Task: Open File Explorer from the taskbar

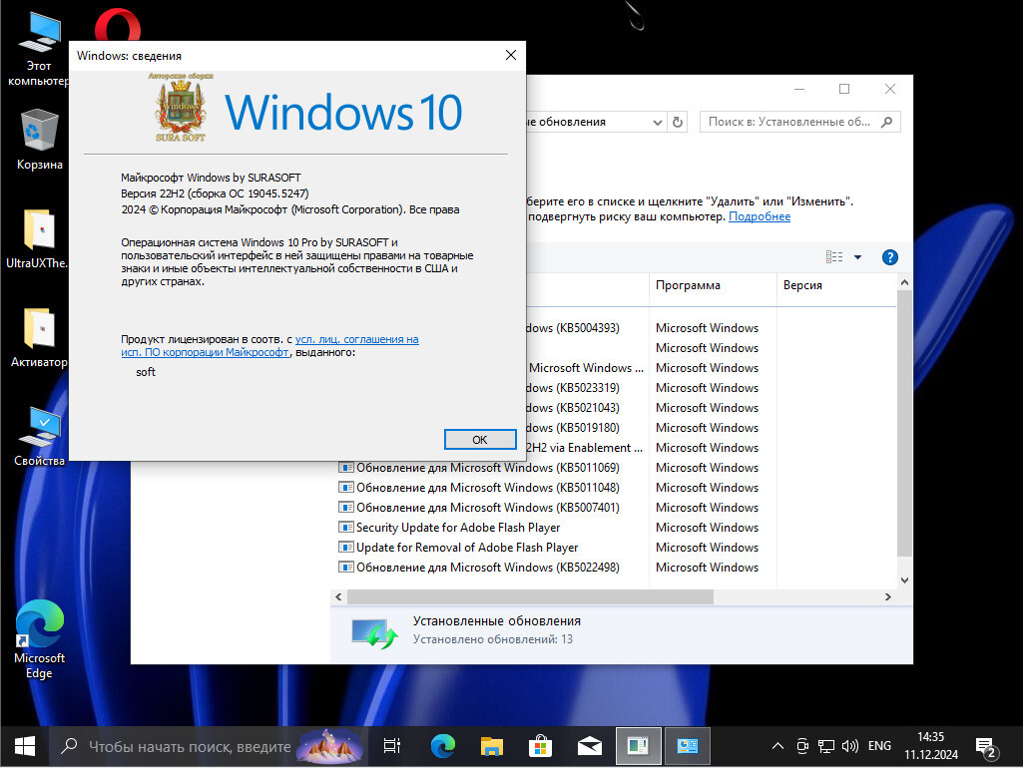Action: [x=492, y=746]
